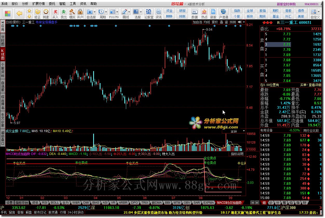Click the 指标说明 button
Screen dimensions: 325x218
click(237, 154)
